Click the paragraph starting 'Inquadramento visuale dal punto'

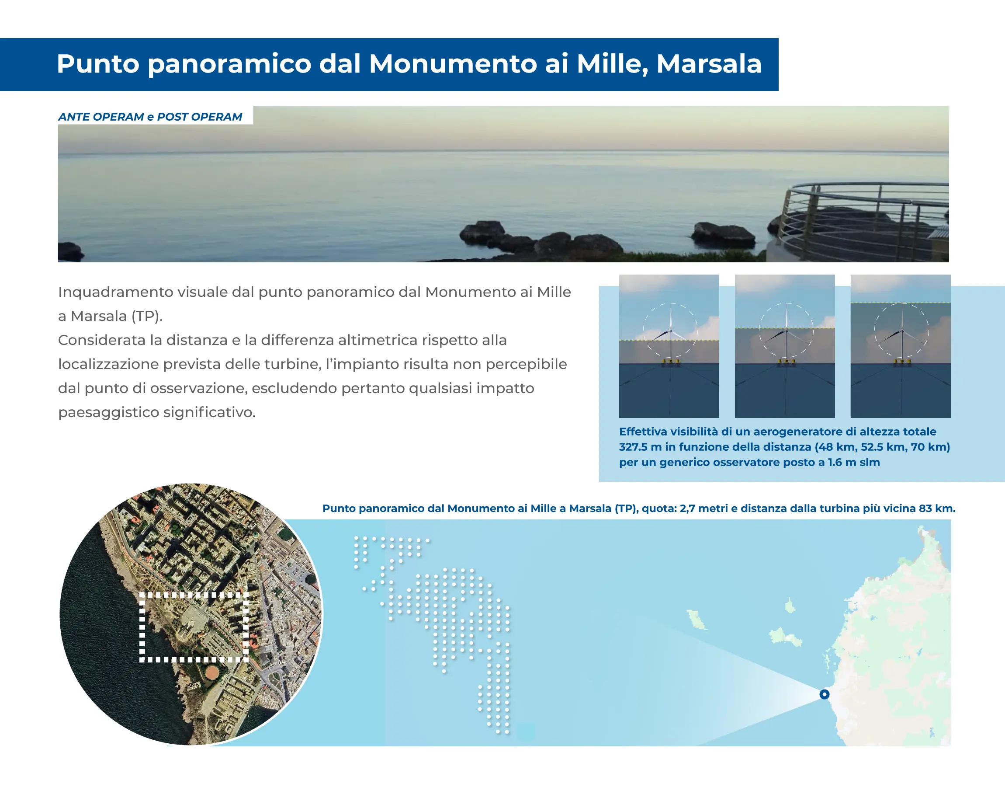tap(315, 352)
